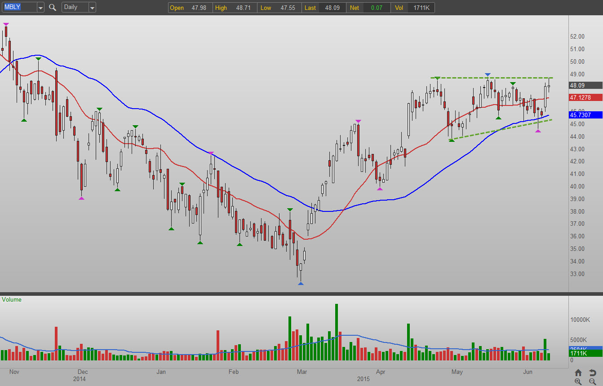Open the Daily interval dropdown arrow
Viewport: 603px width, 386px height.
coord(92,8)
